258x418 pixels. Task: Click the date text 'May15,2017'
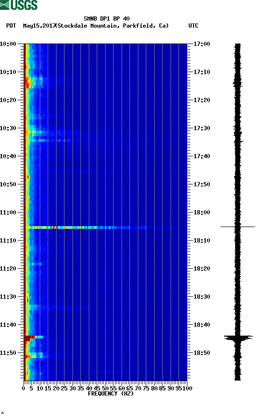(39, 26)
